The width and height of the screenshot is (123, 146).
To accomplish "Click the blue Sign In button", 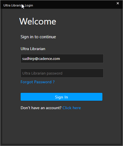I will point(61,97).
